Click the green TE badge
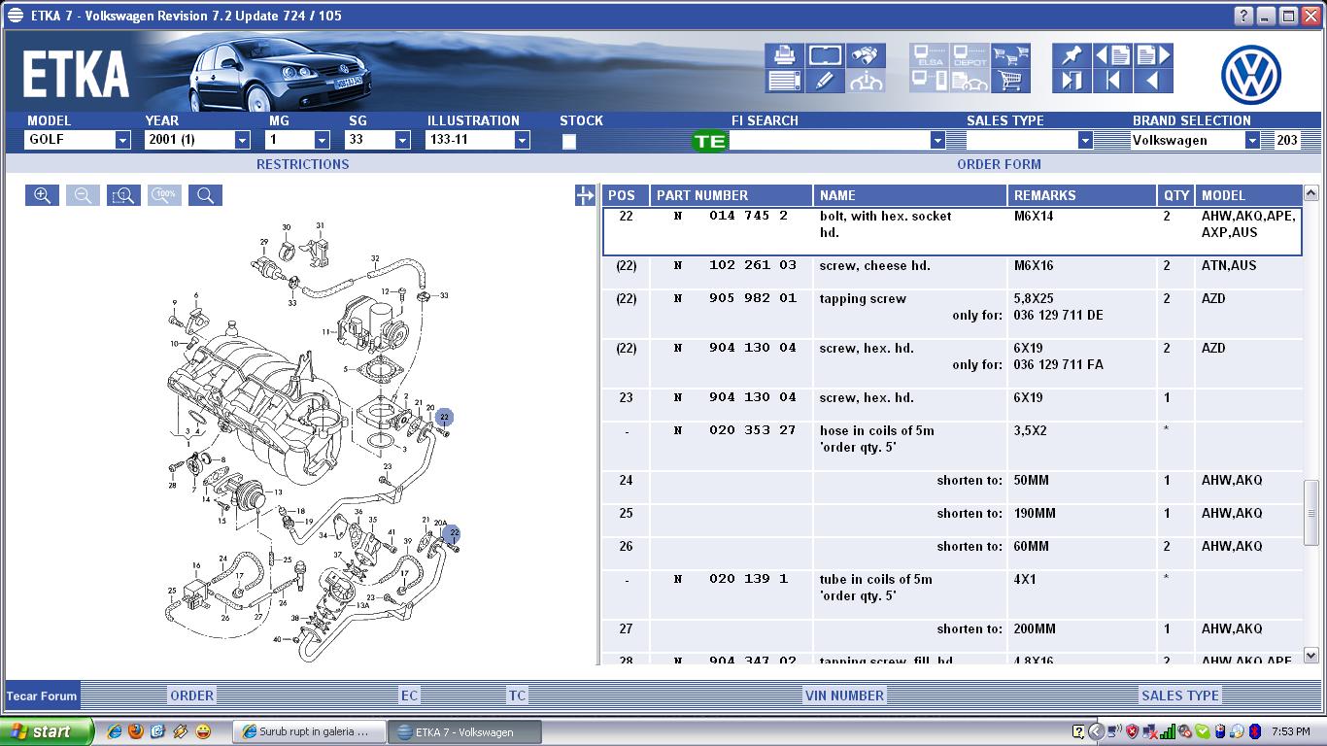The width and height of the screenshot is (1327, 746). tap(709, 141)
